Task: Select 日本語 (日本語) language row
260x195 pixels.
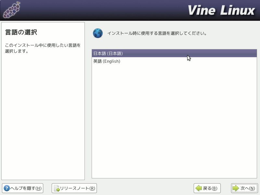Action: (x=174, y=53)
